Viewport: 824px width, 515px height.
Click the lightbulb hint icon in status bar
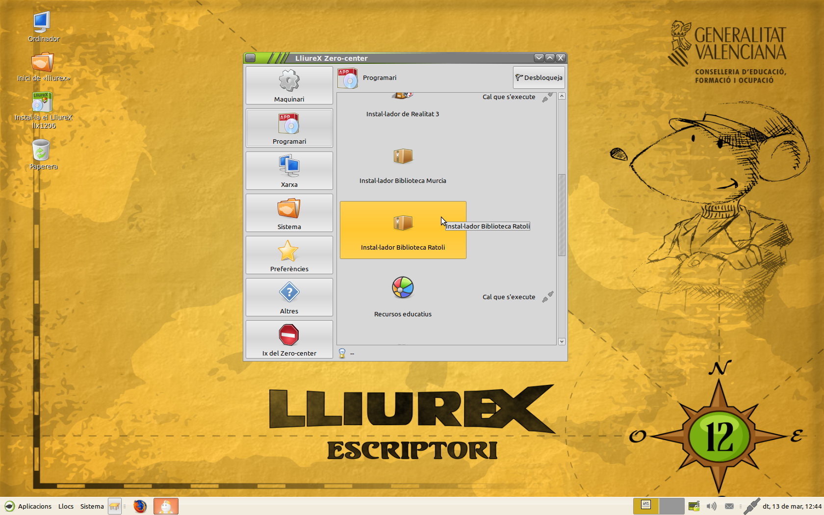pyautogui.click(x=342, y=353)
